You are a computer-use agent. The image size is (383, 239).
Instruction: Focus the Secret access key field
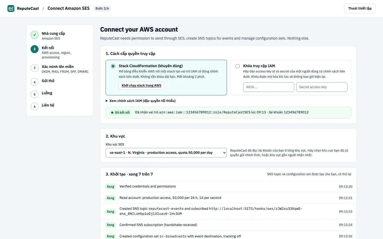[x=322, y=87]
